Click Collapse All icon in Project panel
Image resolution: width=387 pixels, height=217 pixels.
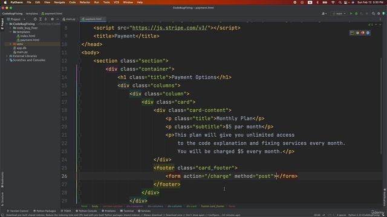click(46, 19)
